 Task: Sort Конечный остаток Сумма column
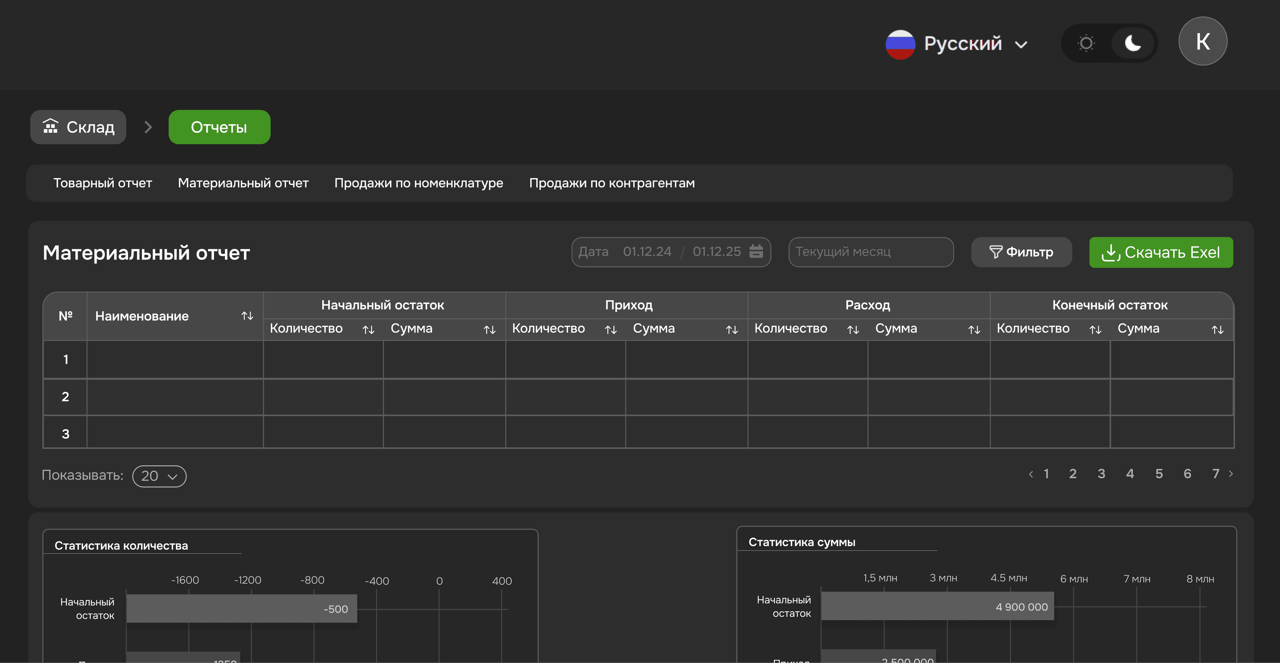point(1217,330)
